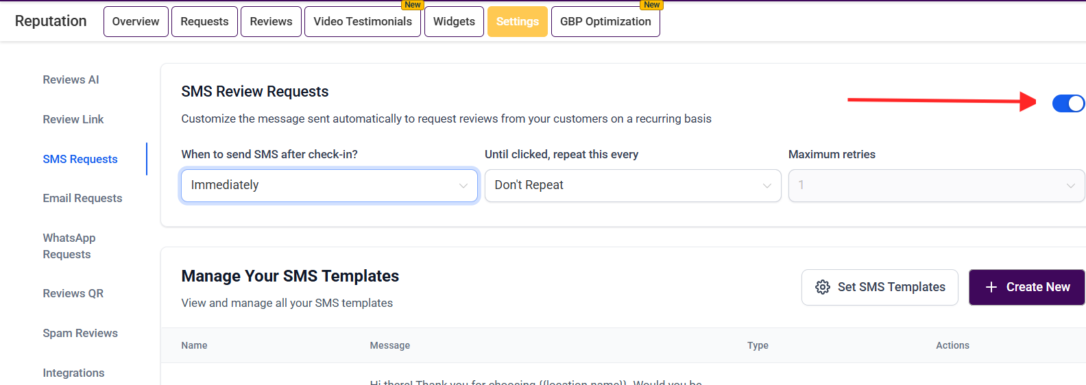Go to Email Requests settings
This screenshot has height=385, width=1086.
click(x=82, y=198)
